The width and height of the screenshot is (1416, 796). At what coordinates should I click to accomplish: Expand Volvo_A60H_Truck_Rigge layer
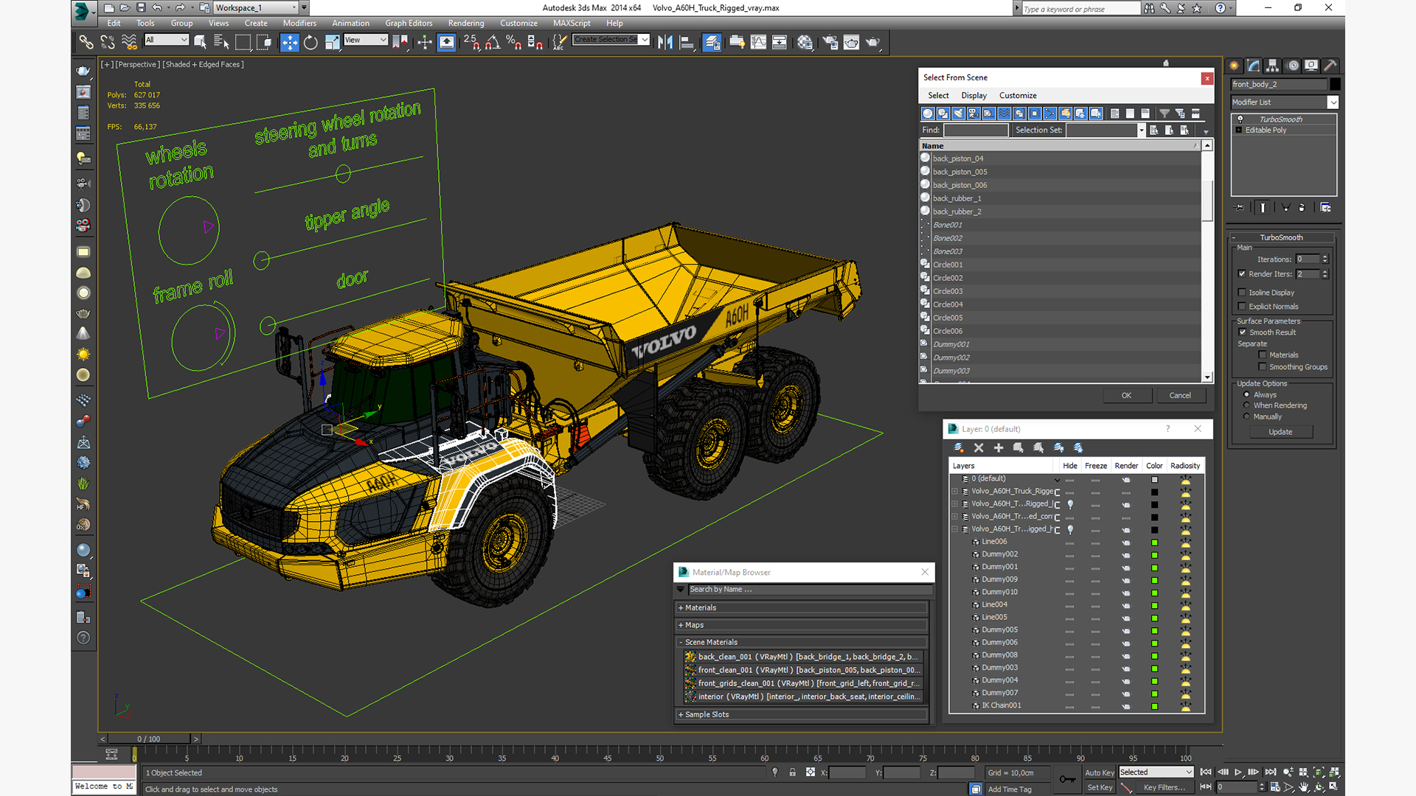955,492
